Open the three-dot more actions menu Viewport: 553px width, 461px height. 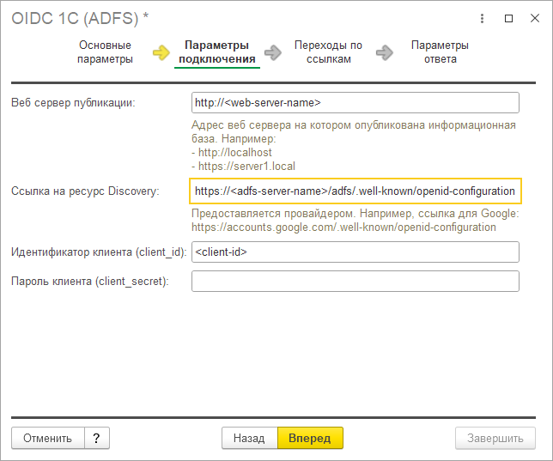click(482, 18)
